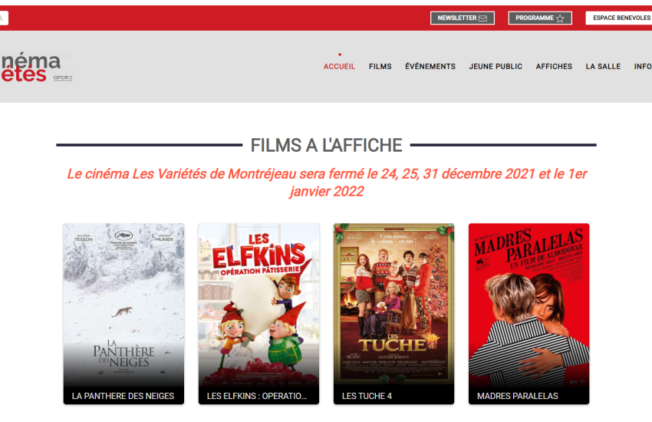Open the Programme button

[540, 18]
